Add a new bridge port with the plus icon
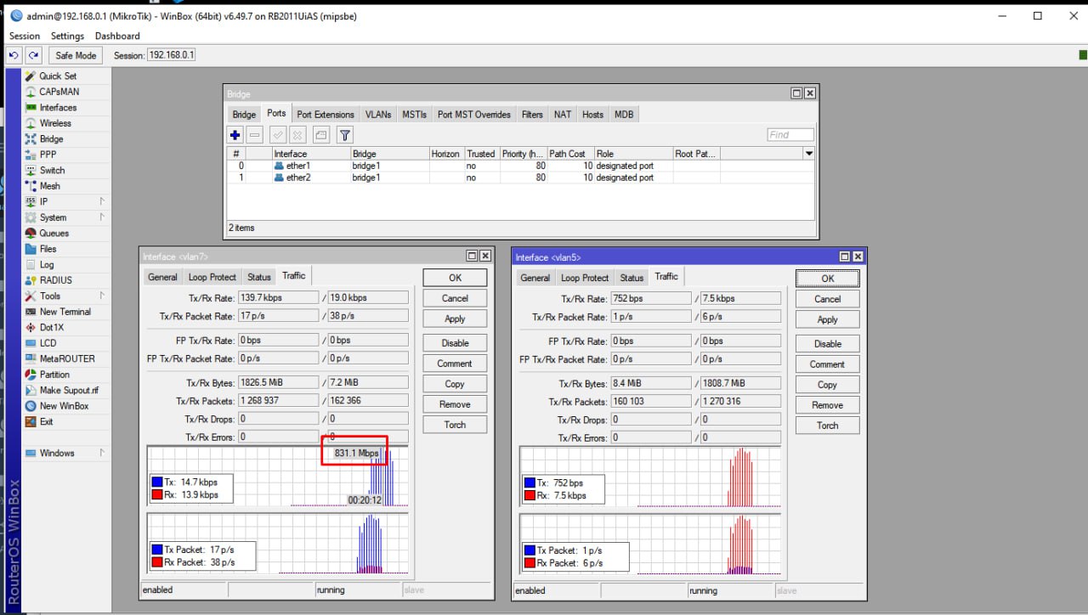 [235, 135]
